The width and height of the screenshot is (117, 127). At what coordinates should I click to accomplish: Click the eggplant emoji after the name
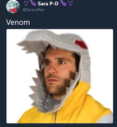tap(63, 3)
